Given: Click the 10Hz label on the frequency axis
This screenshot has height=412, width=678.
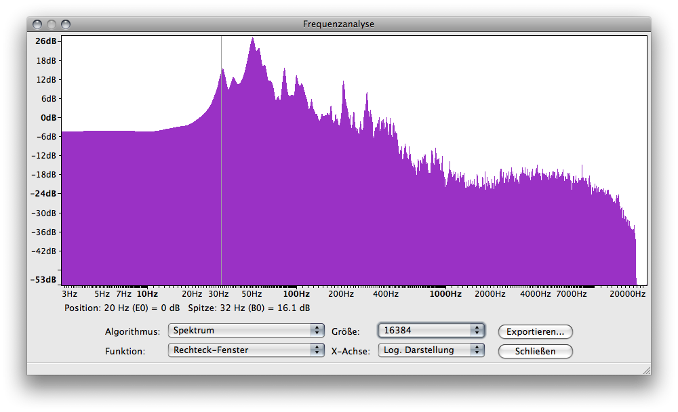Looking at the screenshot, I should [147, 294].
